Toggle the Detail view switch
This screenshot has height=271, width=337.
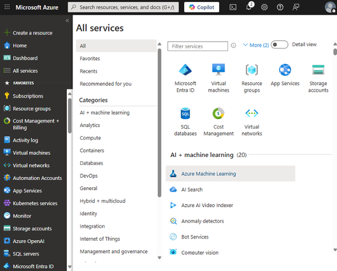[x=279, y=44]
